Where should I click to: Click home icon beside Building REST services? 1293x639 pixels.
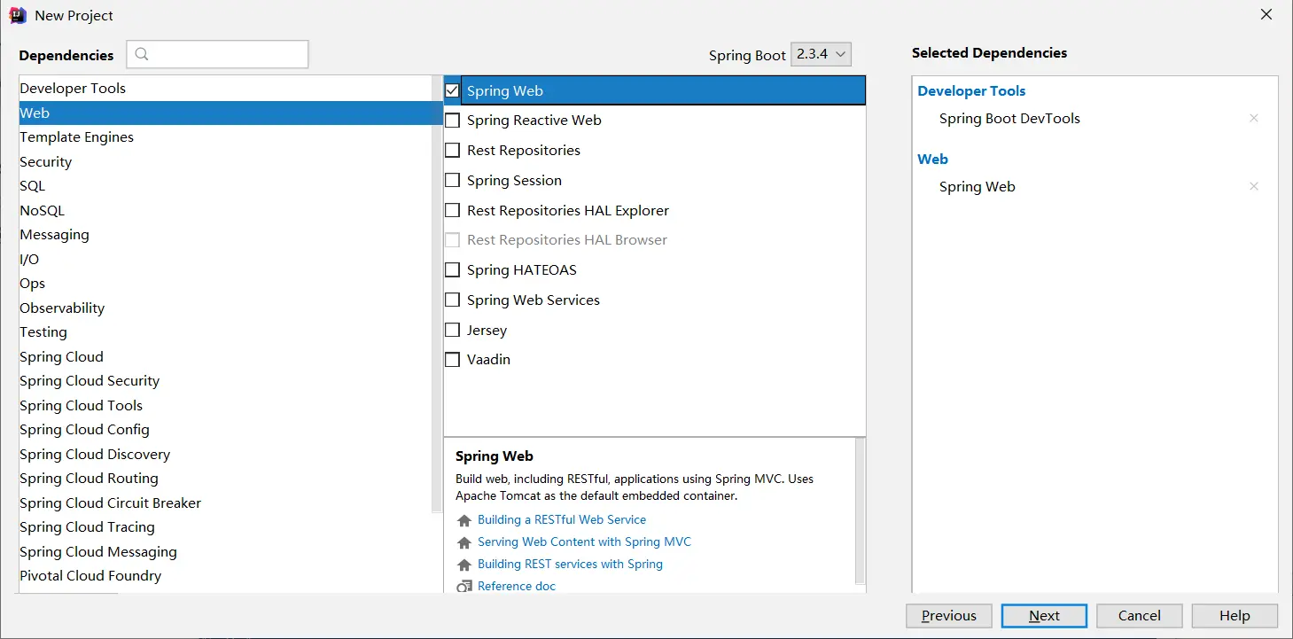463,565
